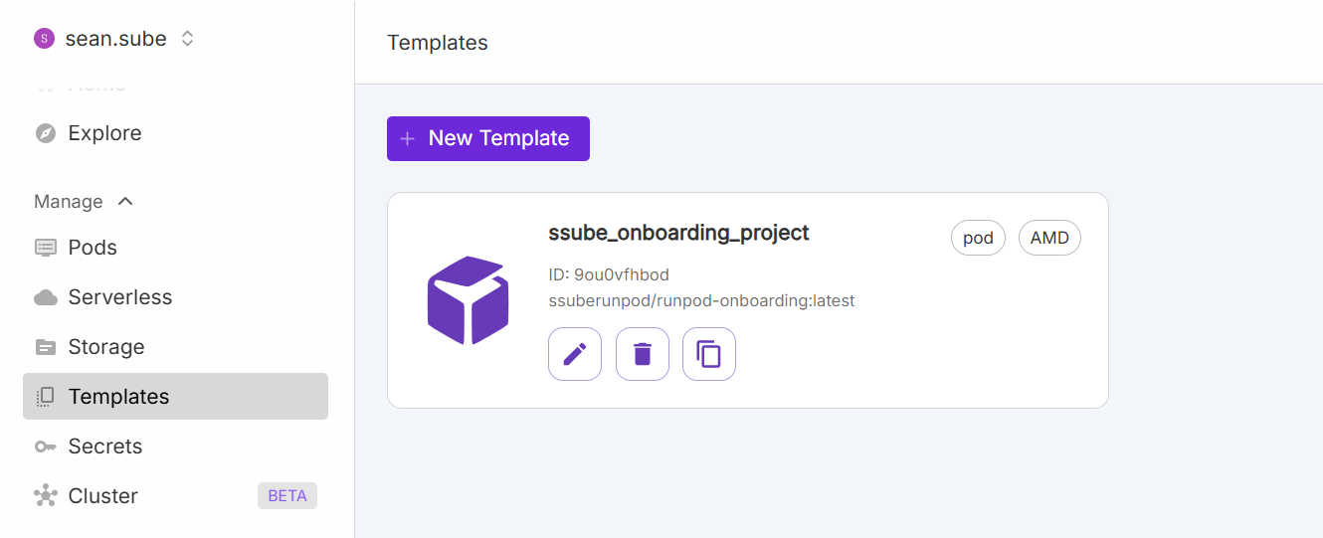
Task: Click the AMD tag badge
Action: point(1049,239)
